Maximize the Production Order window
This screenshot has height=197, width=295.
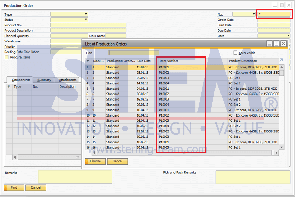click(282, 5)
